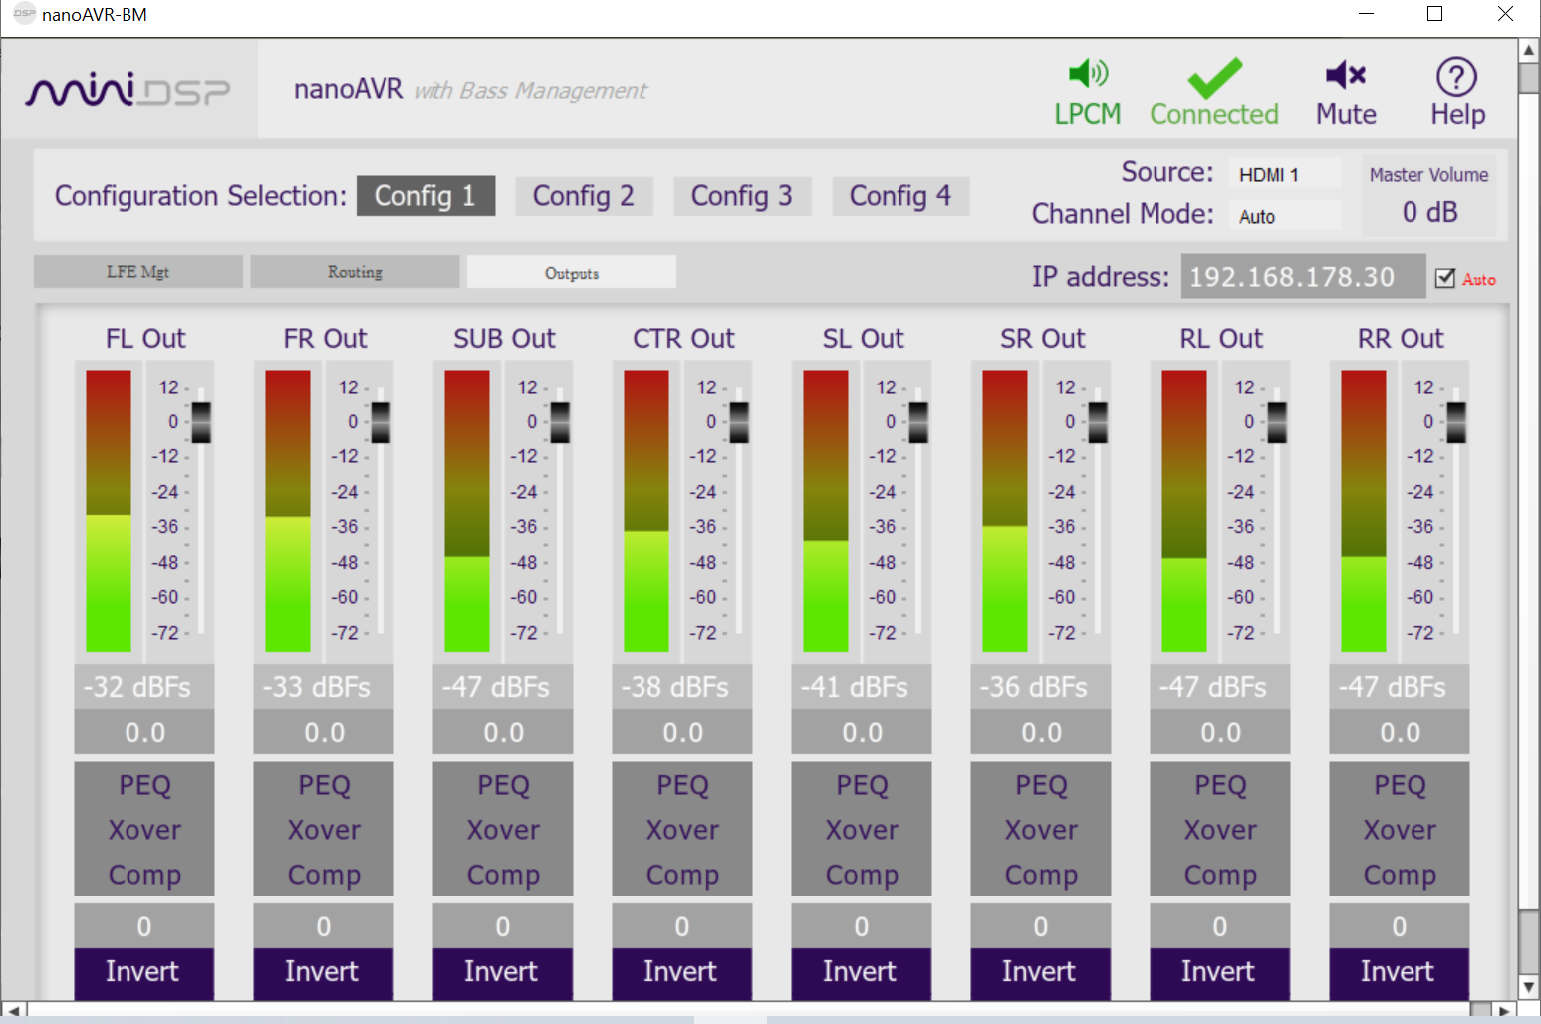Select the Outputs tab
Viewport: 1541px width, 1024px height.
(x=572, y=272)
